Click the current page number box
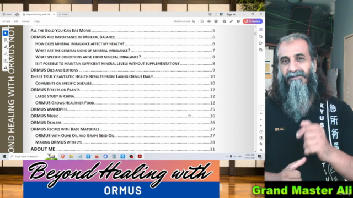 pos(261,108)
